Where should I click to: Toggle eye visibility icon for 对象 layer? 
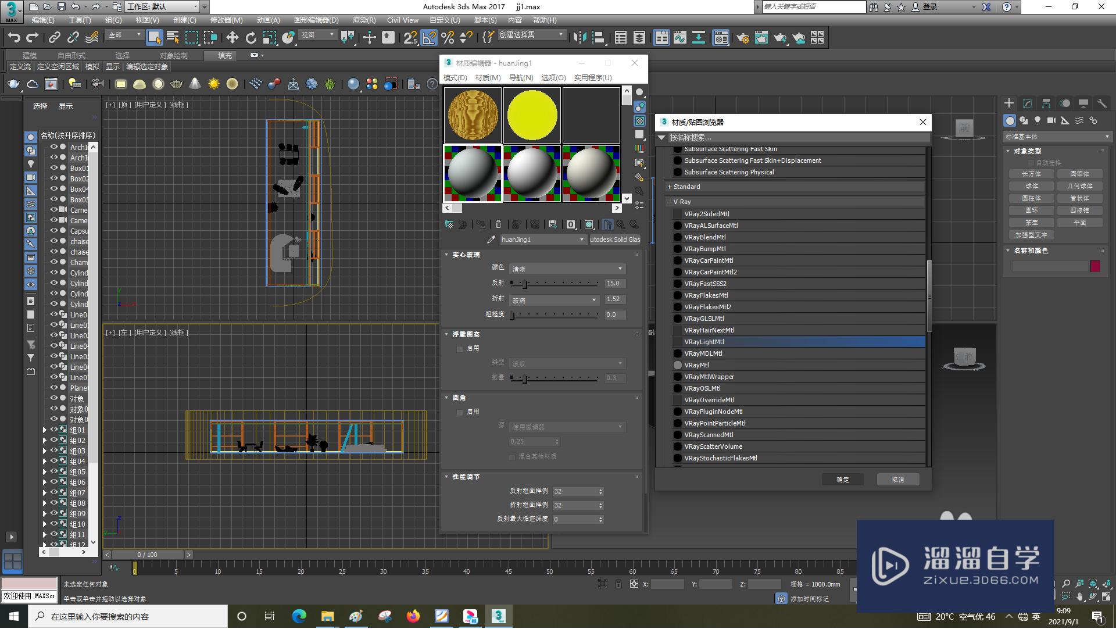click(x=52, y=398)
